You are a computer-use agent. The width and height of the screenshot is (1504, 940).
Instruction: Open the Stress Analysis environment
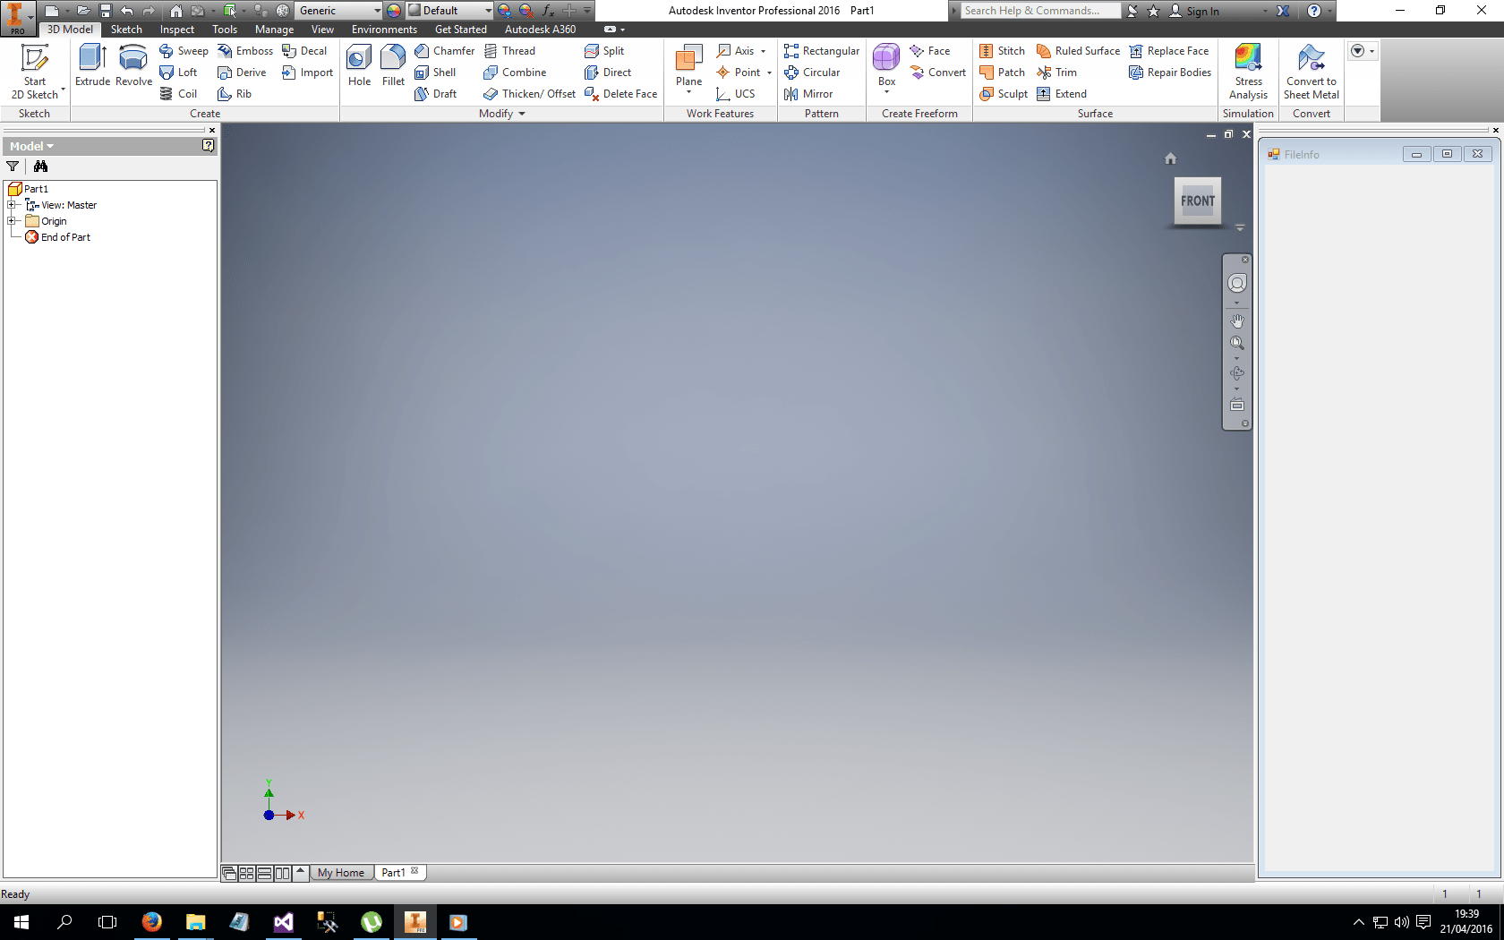pyautogui.click(x=1248, y=72)
